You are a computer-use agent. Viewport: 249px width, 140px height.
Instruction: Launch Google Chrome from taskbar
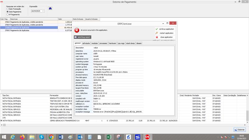[51, 137]
